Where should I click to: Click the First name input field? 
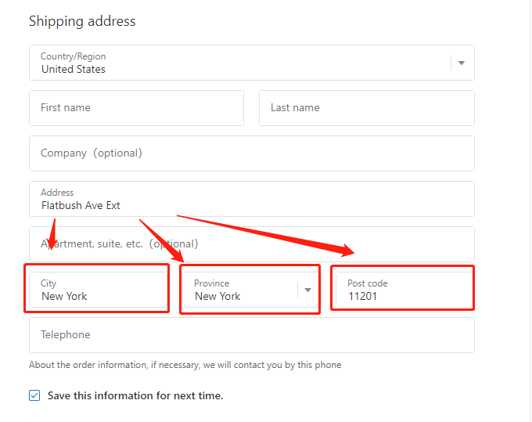(136, 108)
